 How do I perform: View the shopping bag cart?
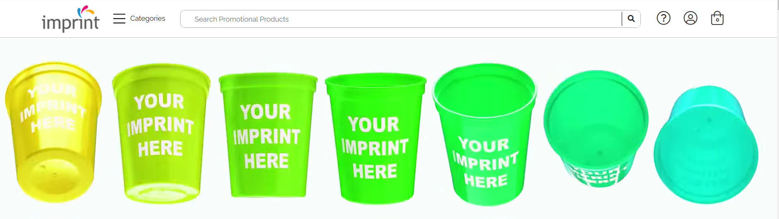pos(717,18)
